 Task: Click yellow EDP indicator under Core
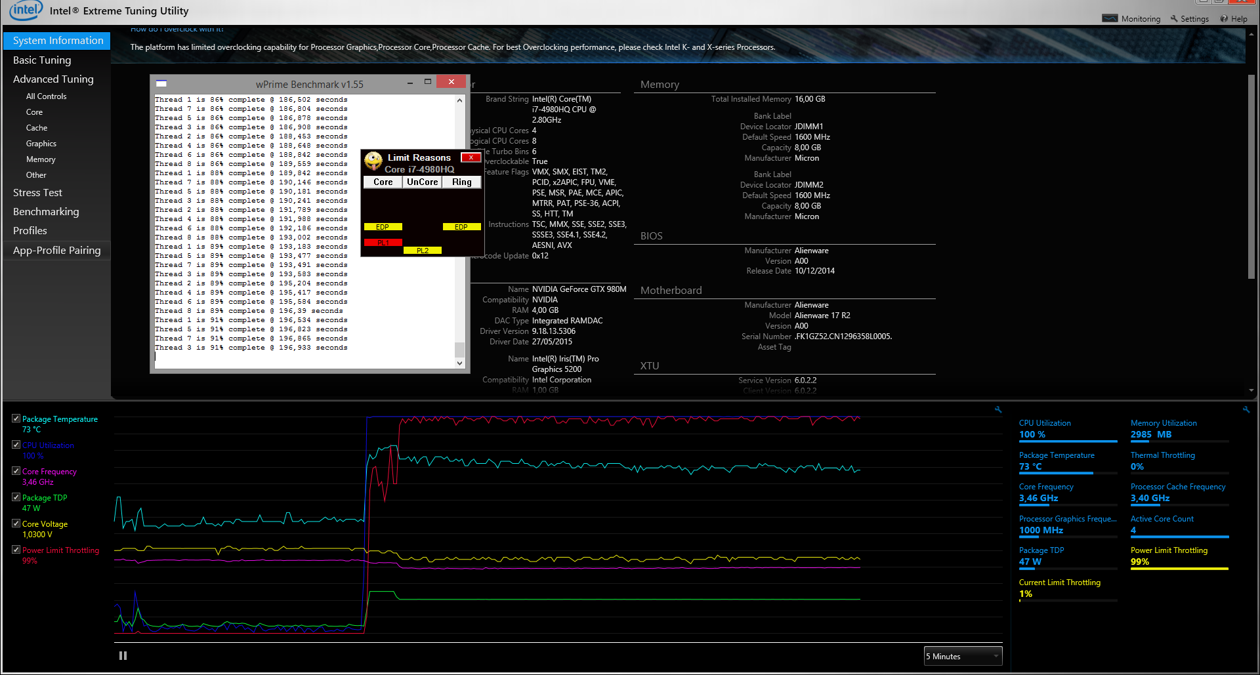tap(383, 227)
